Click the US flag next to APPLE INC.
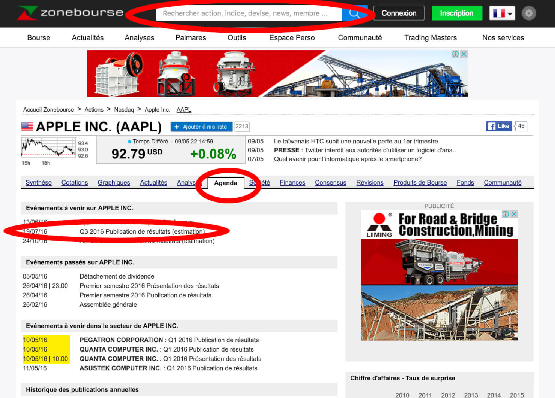 pyautogui.click(x=27, y=127)
